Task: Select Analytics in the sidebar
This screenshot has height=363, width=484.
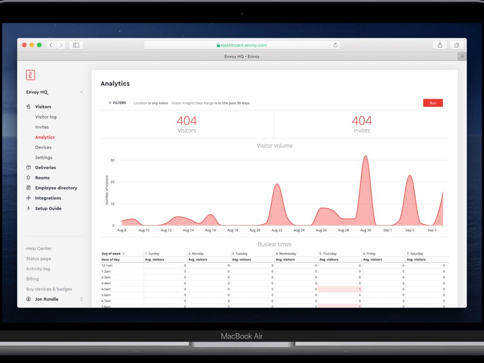Action: pos(45,137)
